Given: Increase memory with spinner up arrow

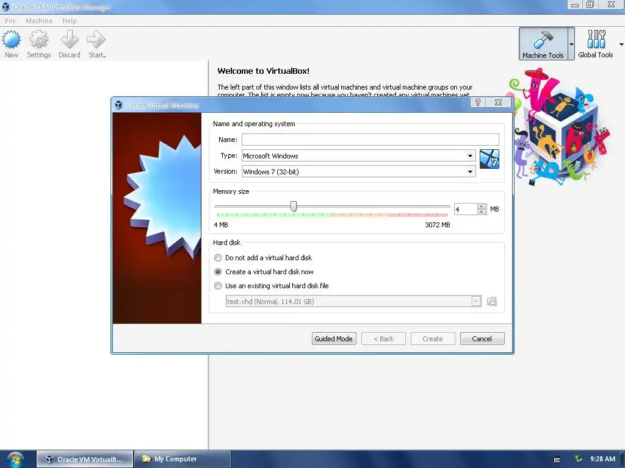Looking at the screenshot, I should pyautogui.click(x=482, y=207).
